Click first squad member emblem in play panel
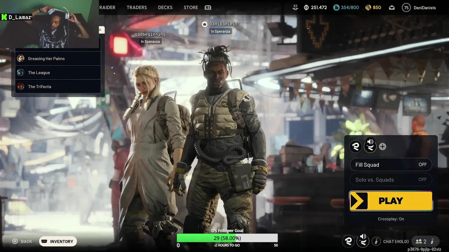 point(356,146)
